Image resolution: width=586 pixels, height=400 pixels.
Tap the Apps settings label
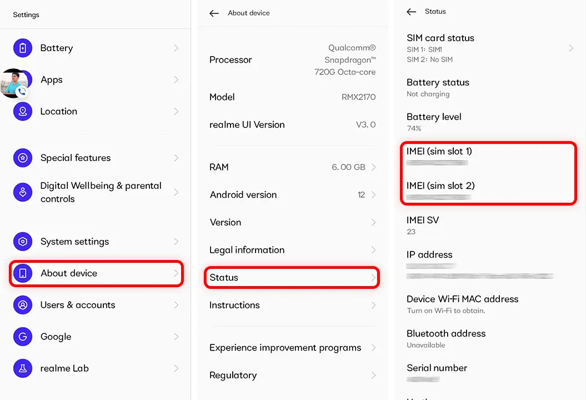pyautogui.click(x=52, y=80)
